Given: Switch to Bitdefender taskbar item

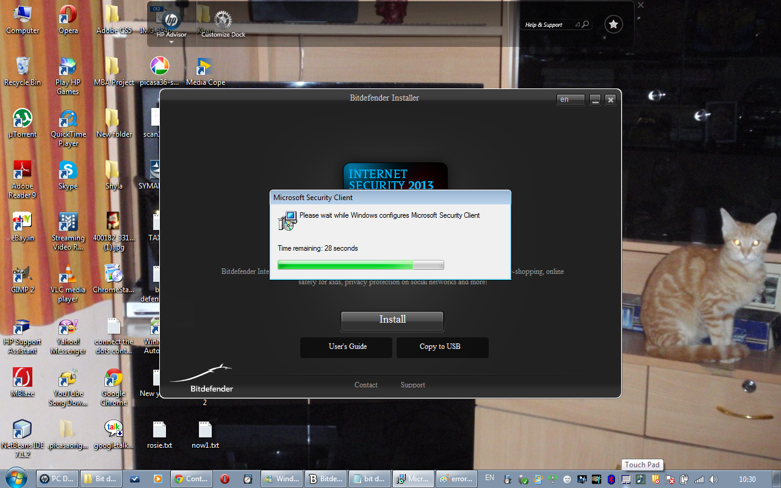Looking at the screenshot, I should 325,479.
